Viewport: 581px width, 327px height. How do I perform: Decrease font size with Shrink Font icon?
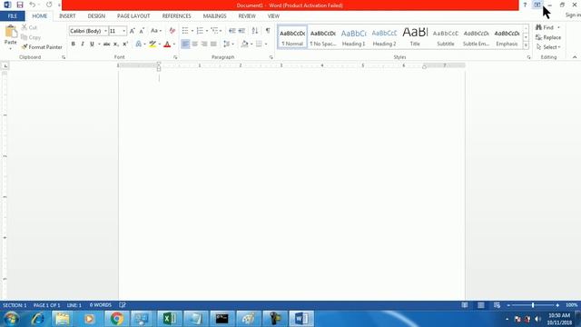[x=142, y=31]
